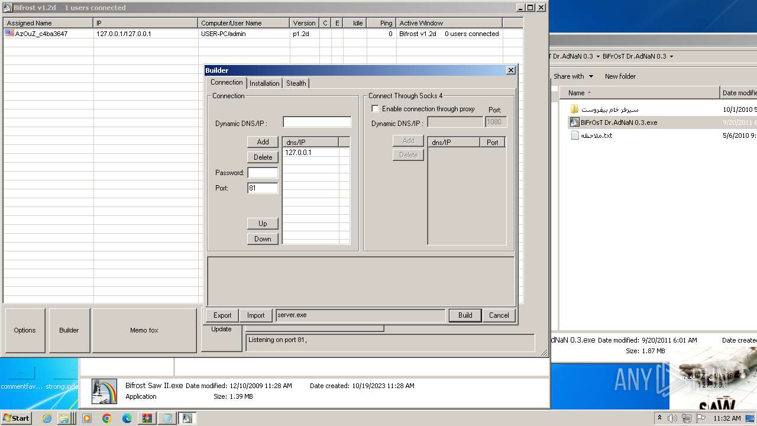The image size is (757, 426).
Task: Click the US flag icon beside AzOuZ_c4ba3647
Action: [x=9, y=34]
